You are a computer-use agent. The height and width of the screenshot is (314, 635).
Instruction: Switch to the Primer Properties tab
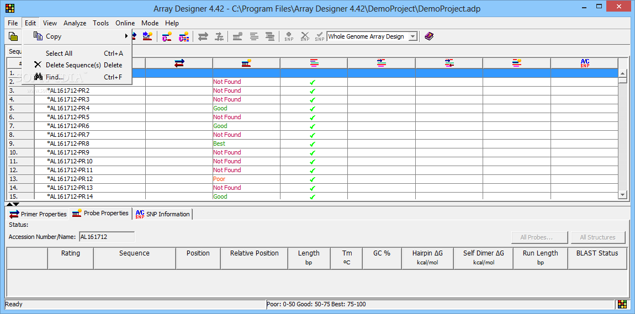[38, 214]
